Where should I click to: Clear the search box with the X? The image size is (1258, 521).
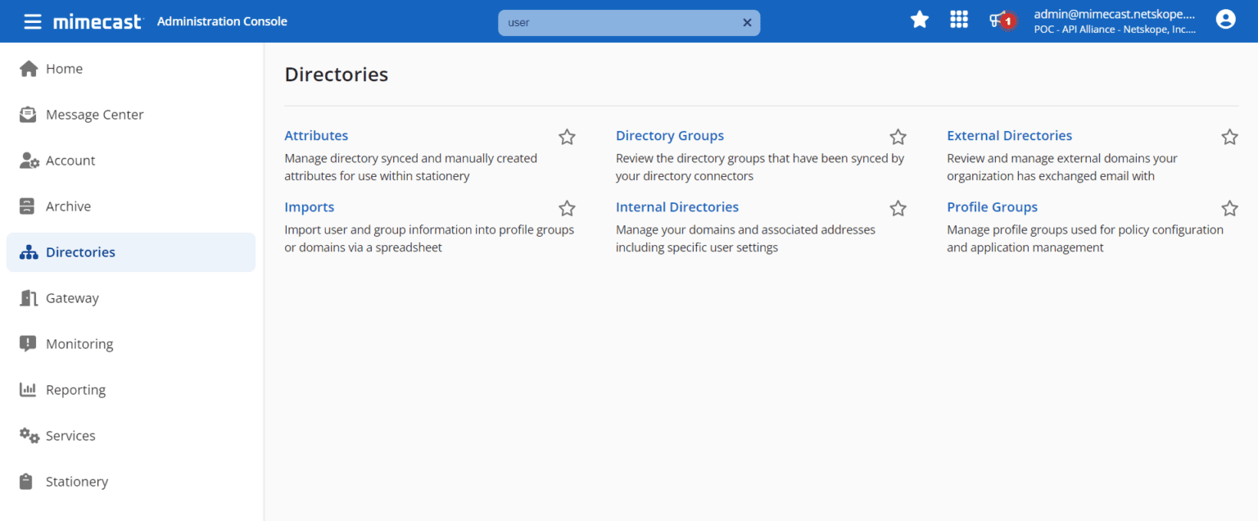point(747,22)
